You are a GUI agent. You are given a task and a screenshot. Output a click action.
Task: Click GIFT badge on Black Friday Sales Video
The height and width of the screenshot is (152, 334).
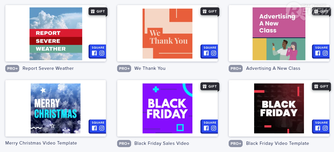(210, 86)
